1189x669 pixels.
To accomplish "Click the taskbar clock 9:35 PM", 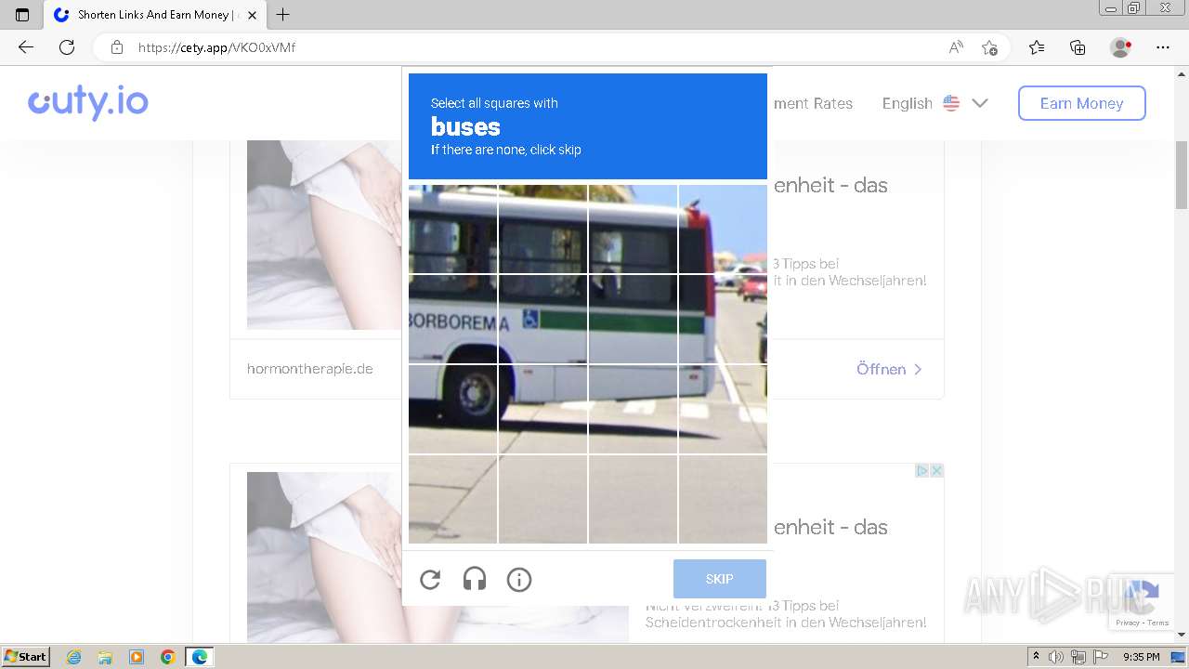I will pyautogui.click(x=1142, y=657).
